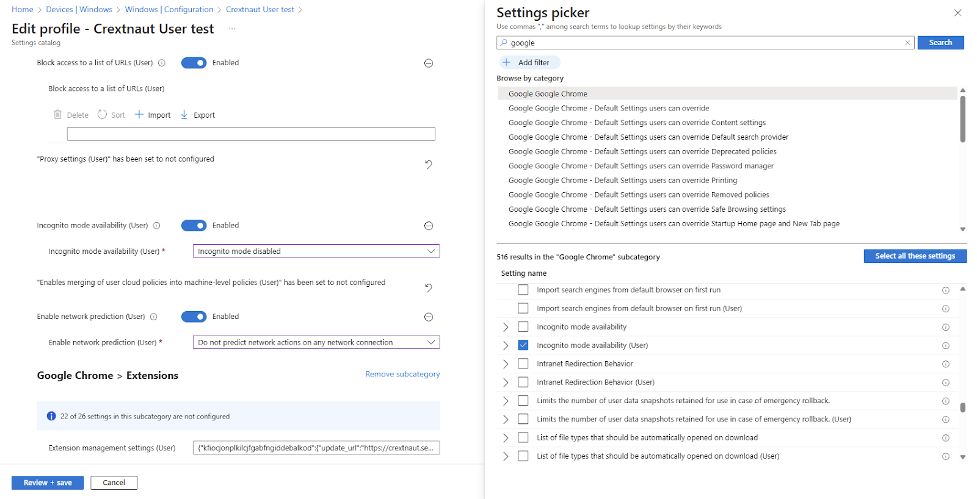The image size is (977, 499).
Task: Check user data snapshots limit (User) box
Action: (523, 419)
